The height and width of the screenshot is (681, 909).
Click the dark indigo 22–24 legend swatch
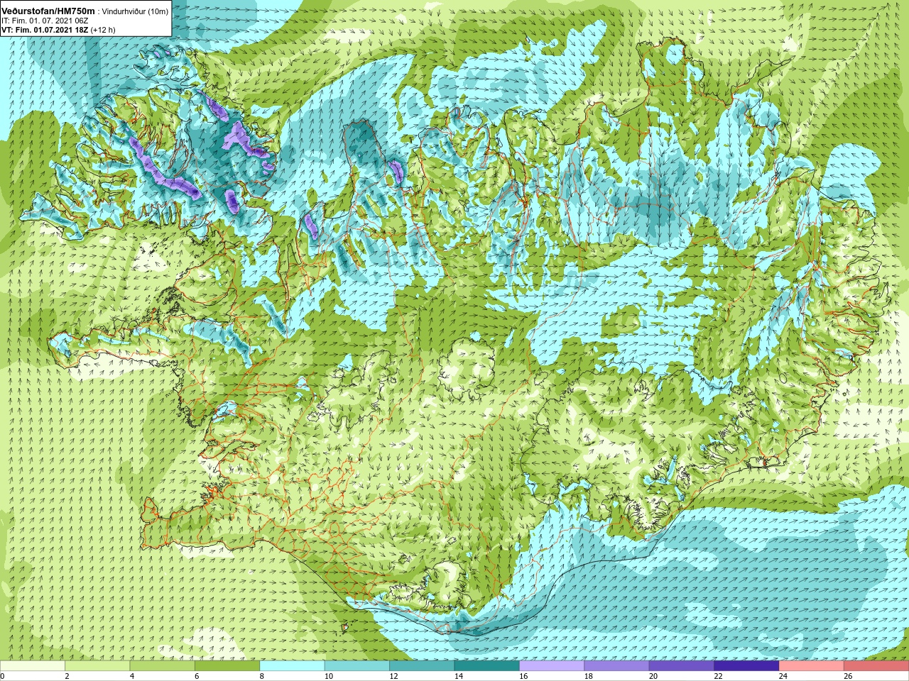pos(747,666)
